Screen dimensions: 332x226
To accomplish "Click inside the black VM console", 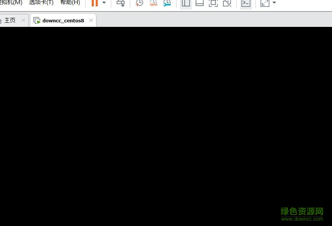I will 166,125.
